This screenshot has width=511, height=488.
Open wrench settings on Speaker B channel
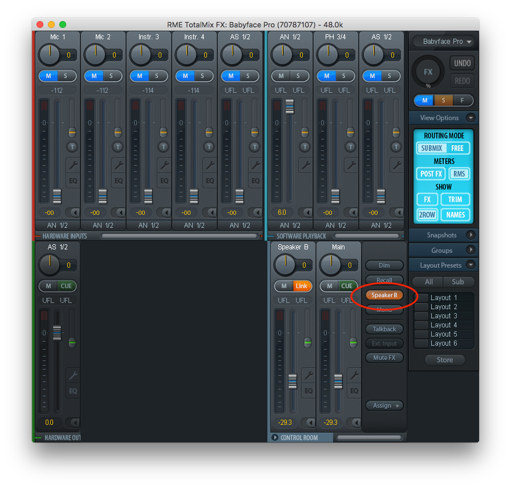pos(309,375)
